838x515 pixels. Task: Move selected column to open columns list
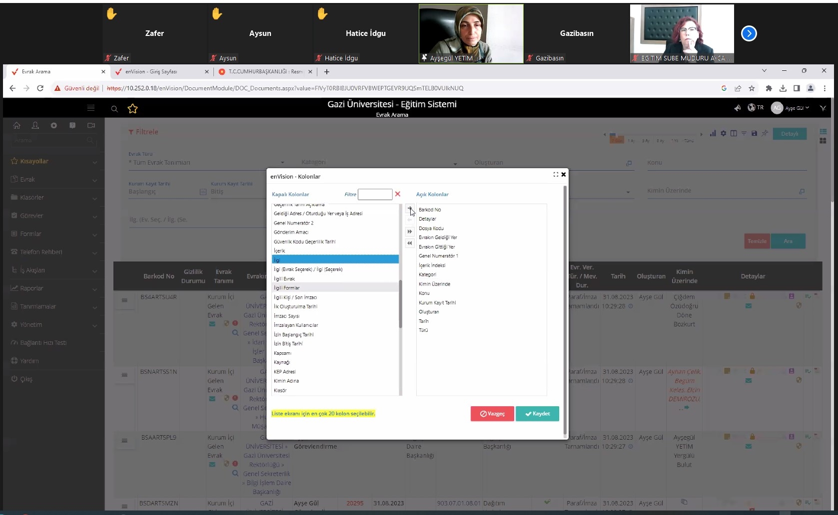coord(410,209)
